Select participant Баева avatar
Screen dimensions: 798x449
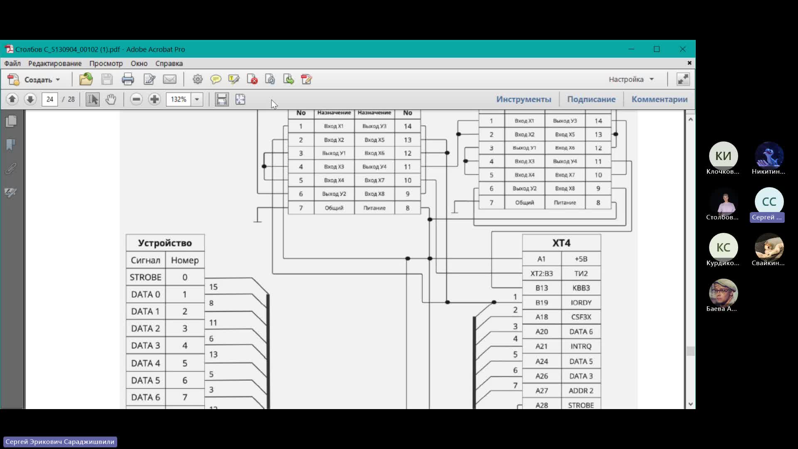coord(723,293)
